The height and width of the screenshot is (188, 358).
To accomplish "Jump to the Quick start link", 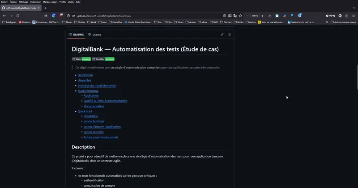I will 85,111.
